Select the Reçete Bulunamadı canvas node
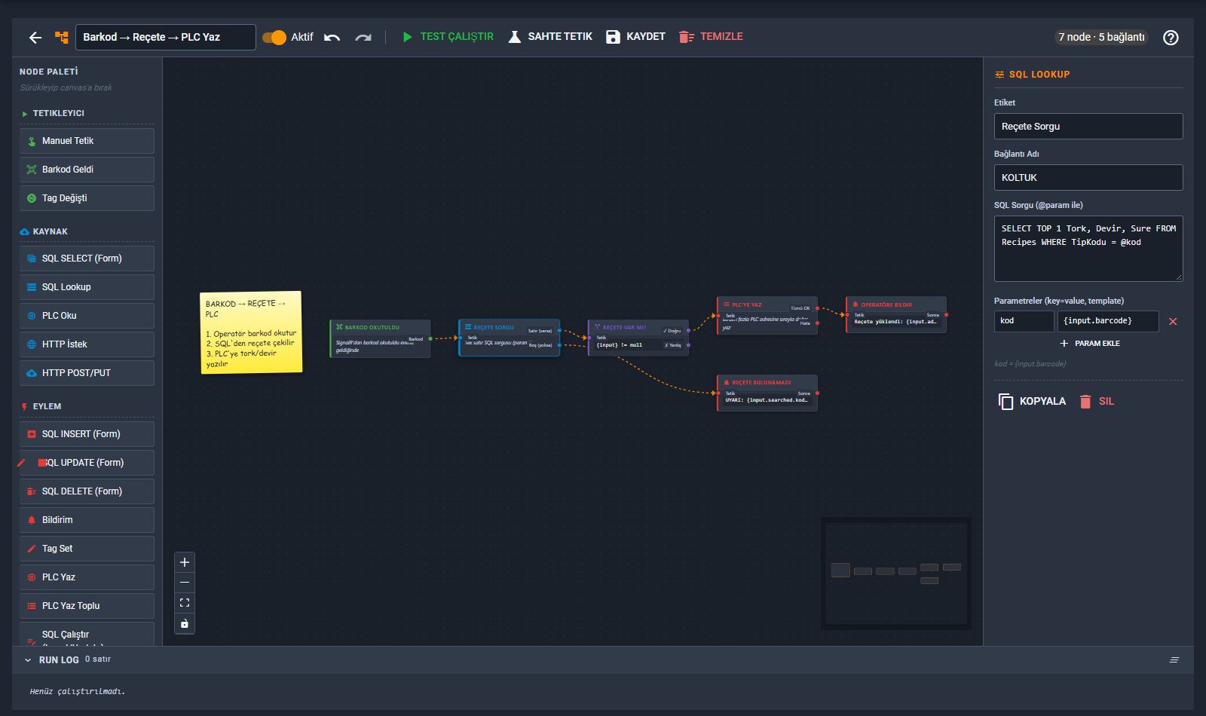 767,393
